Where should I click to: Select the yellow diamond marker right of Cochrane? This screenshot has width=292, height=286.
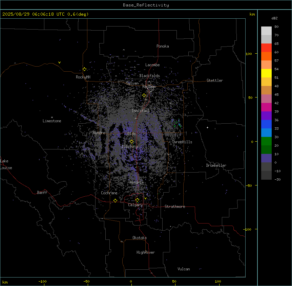pos(115,200)
